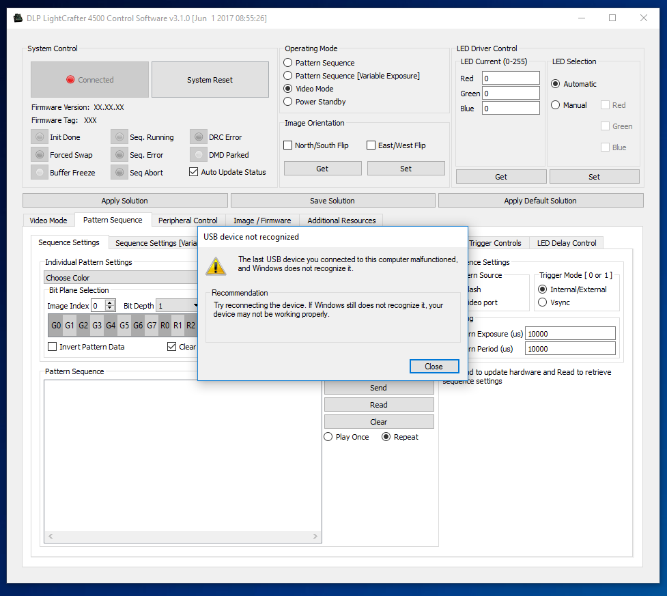Switch to the Pattern Sequence tab
This screenshot has width=667, height=596.
click(x=113, y=220)
